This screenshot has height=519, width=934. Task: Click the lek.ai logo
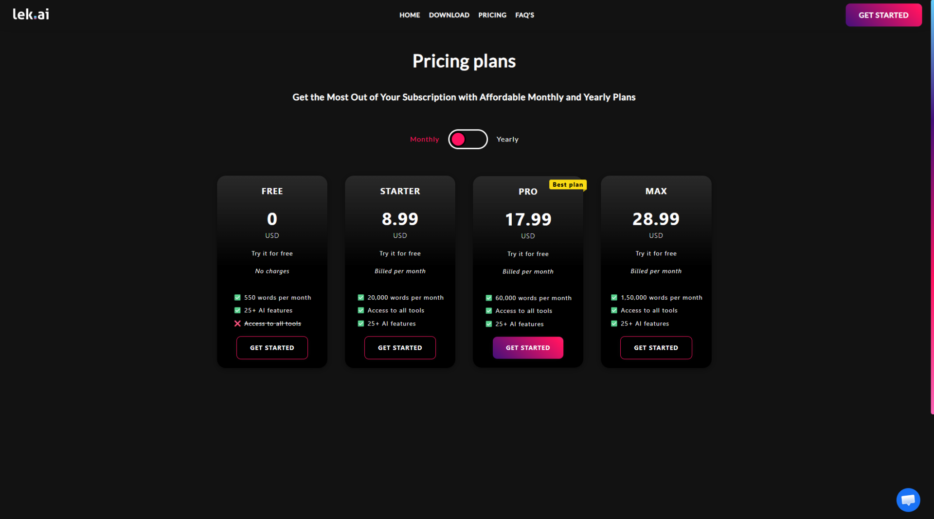31,14
